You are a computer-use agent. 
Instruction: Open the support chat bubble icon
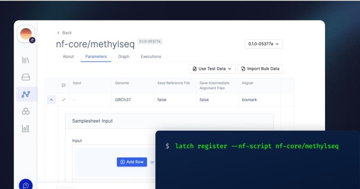tap(26, 185)
